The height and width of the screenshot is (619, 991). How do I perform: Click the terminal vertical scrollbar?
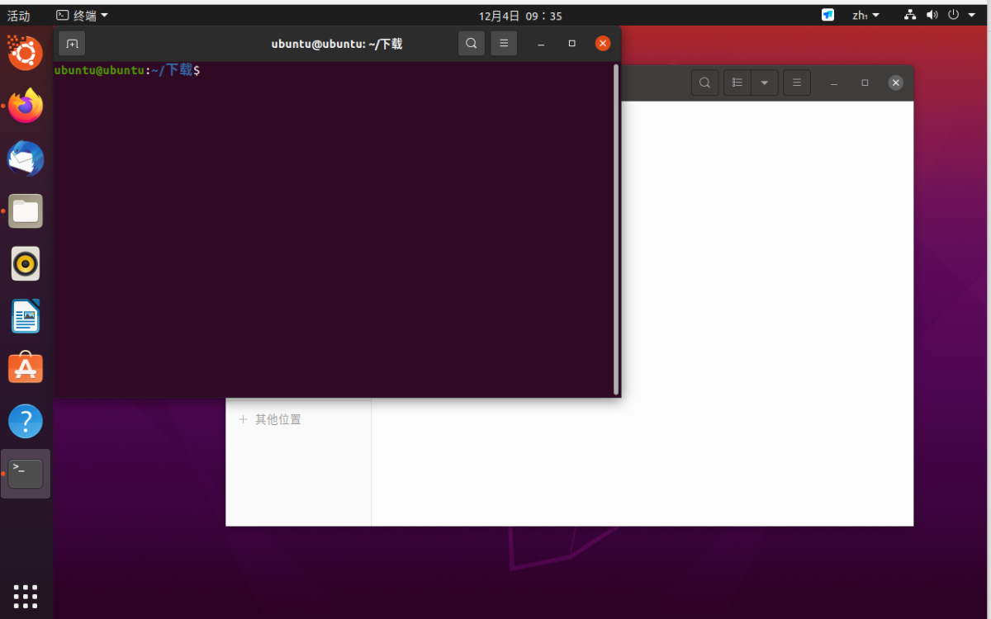click(616, 229)
